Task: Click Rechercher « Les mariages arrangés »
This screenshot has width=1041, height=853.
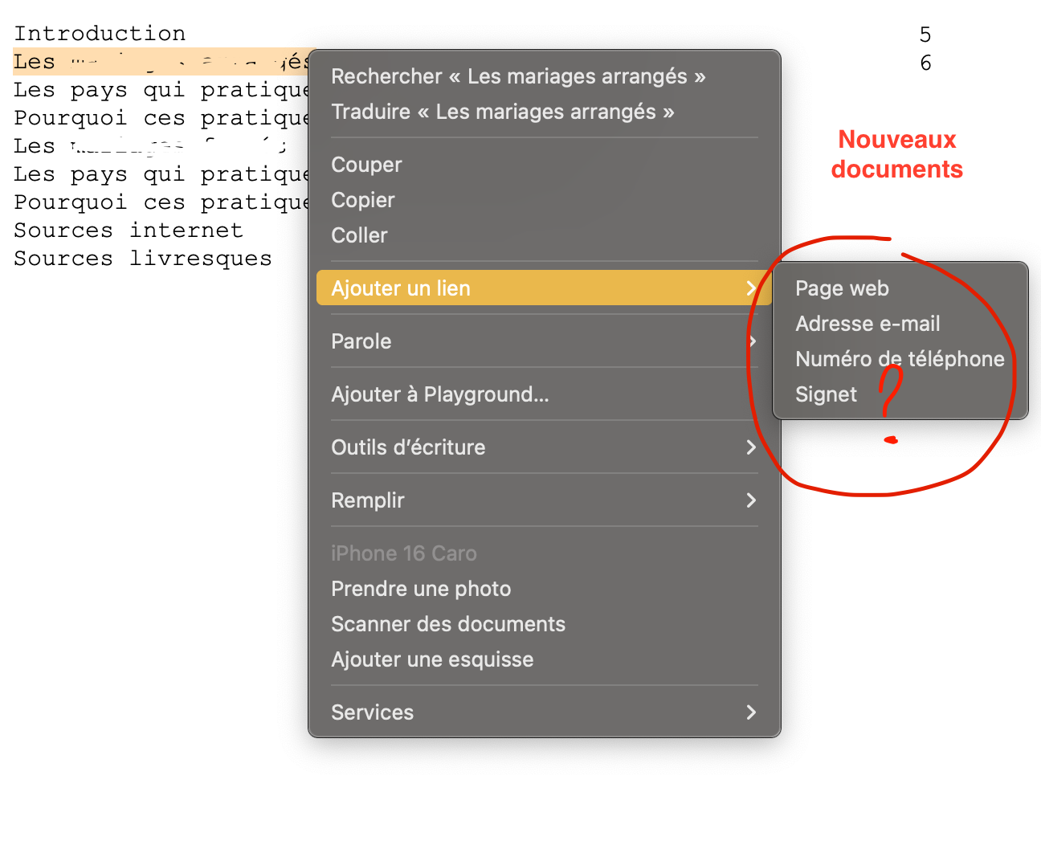Action: click(518, 76)
